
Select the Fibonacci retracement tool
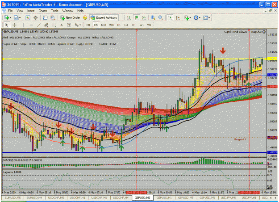pos(54,25)
